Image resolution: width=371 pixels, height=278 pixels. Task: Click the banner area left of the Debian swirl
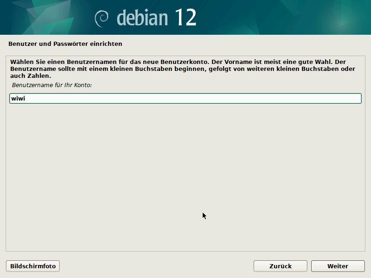(x=46, y=18)
